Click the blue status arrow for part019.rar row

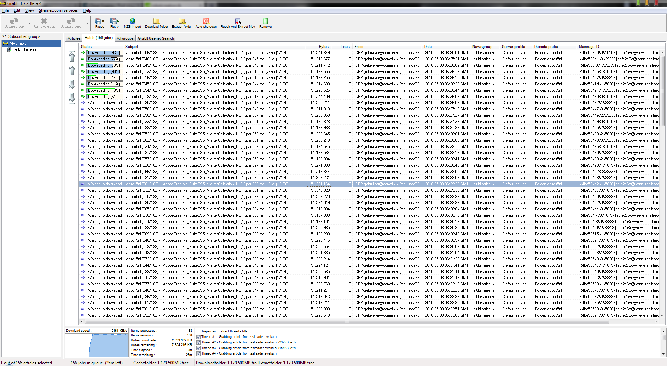83,103
